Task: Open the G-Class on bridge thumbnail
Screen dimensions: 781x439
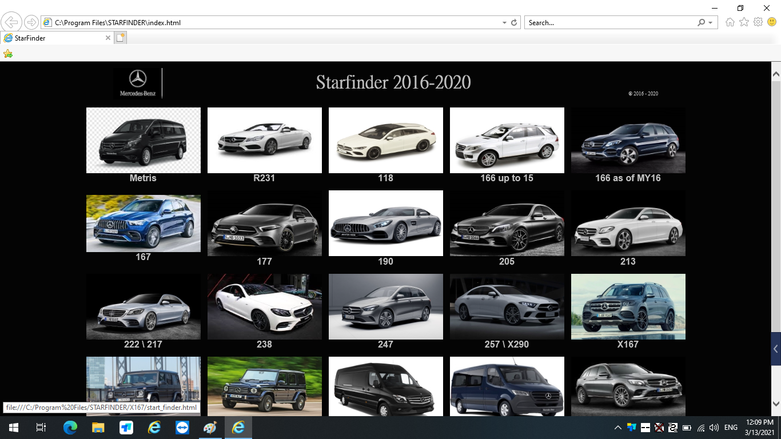Action: point(144,386)
